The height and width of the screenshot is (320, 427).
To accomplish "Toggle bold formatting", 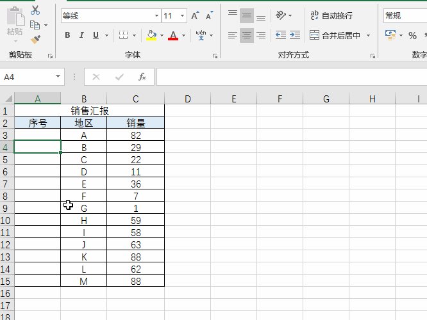I will [67, 35].
